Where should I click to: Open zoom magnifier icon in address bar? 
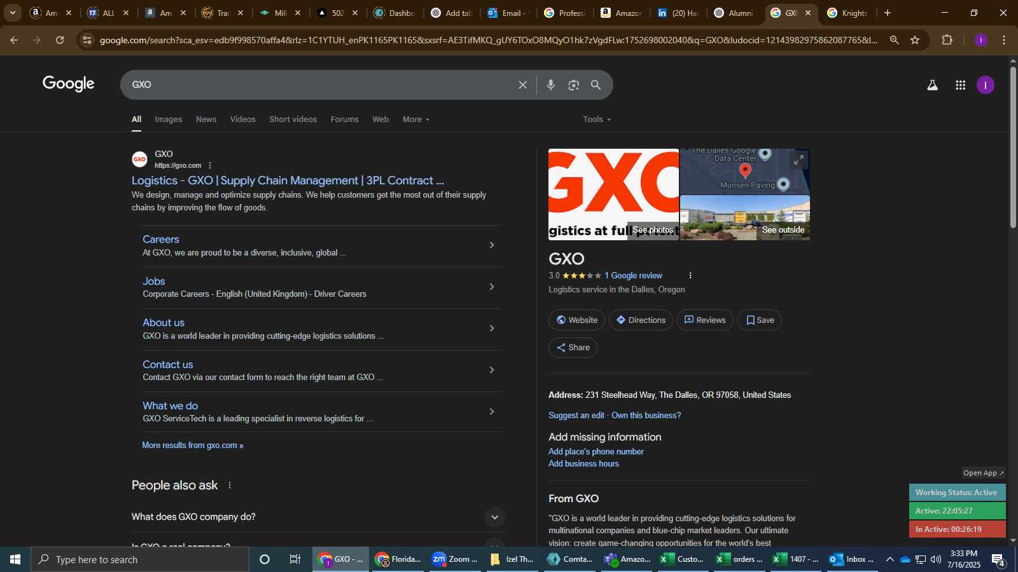tap(894, 40)
